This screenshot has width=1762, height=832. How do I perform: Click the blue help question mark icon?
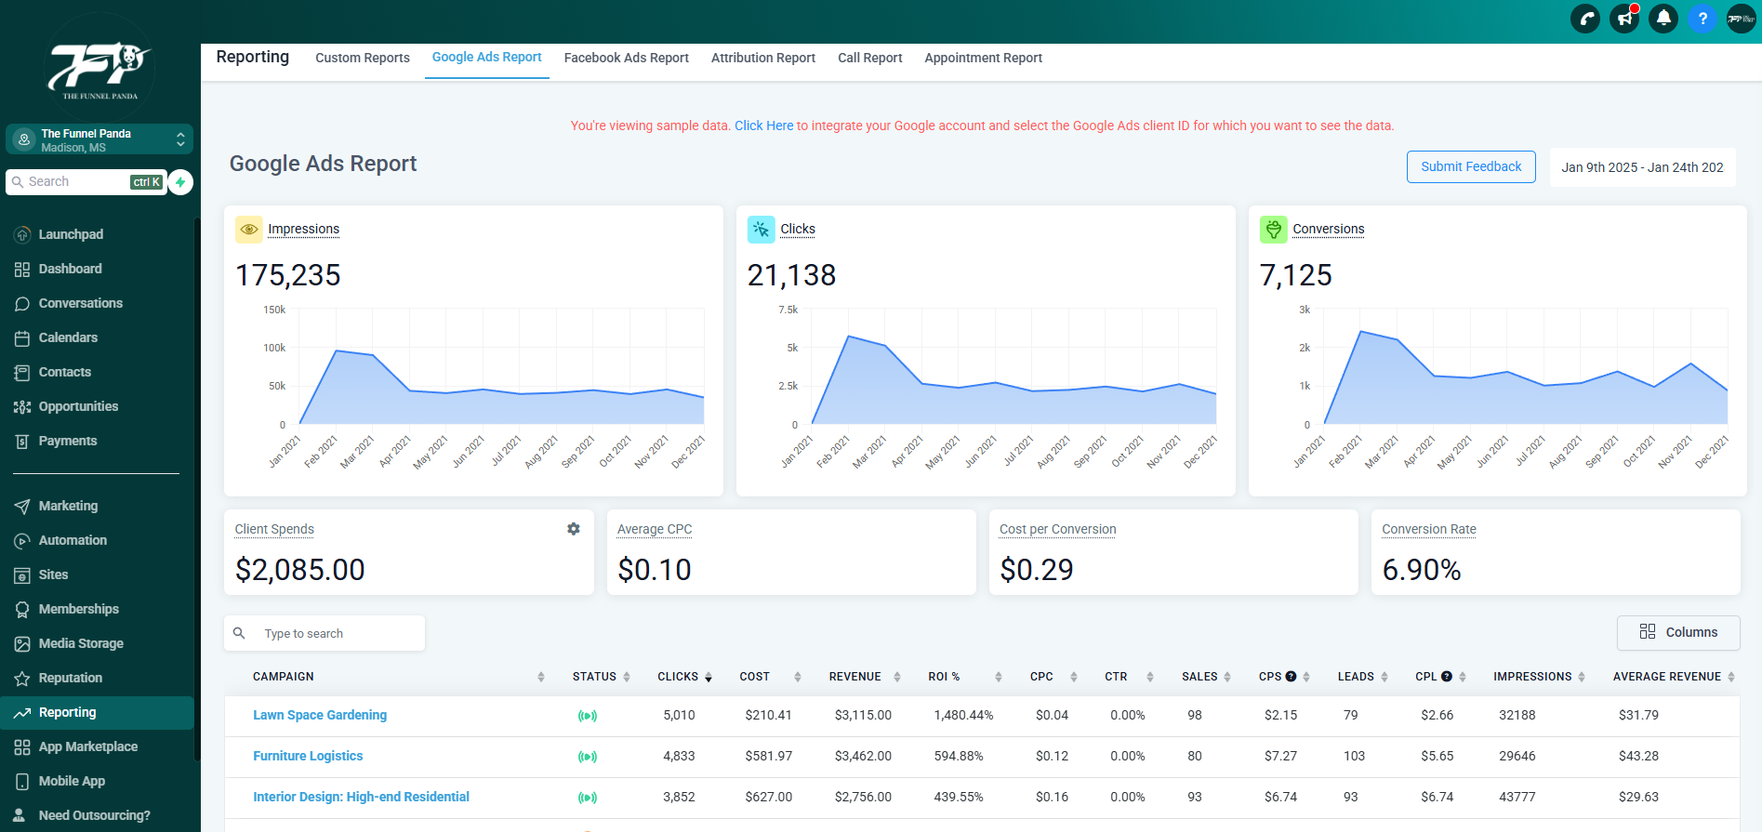click(x=1702, y=19)
